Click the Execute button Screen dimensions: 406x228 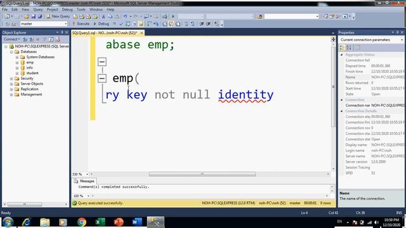[81, 24]
